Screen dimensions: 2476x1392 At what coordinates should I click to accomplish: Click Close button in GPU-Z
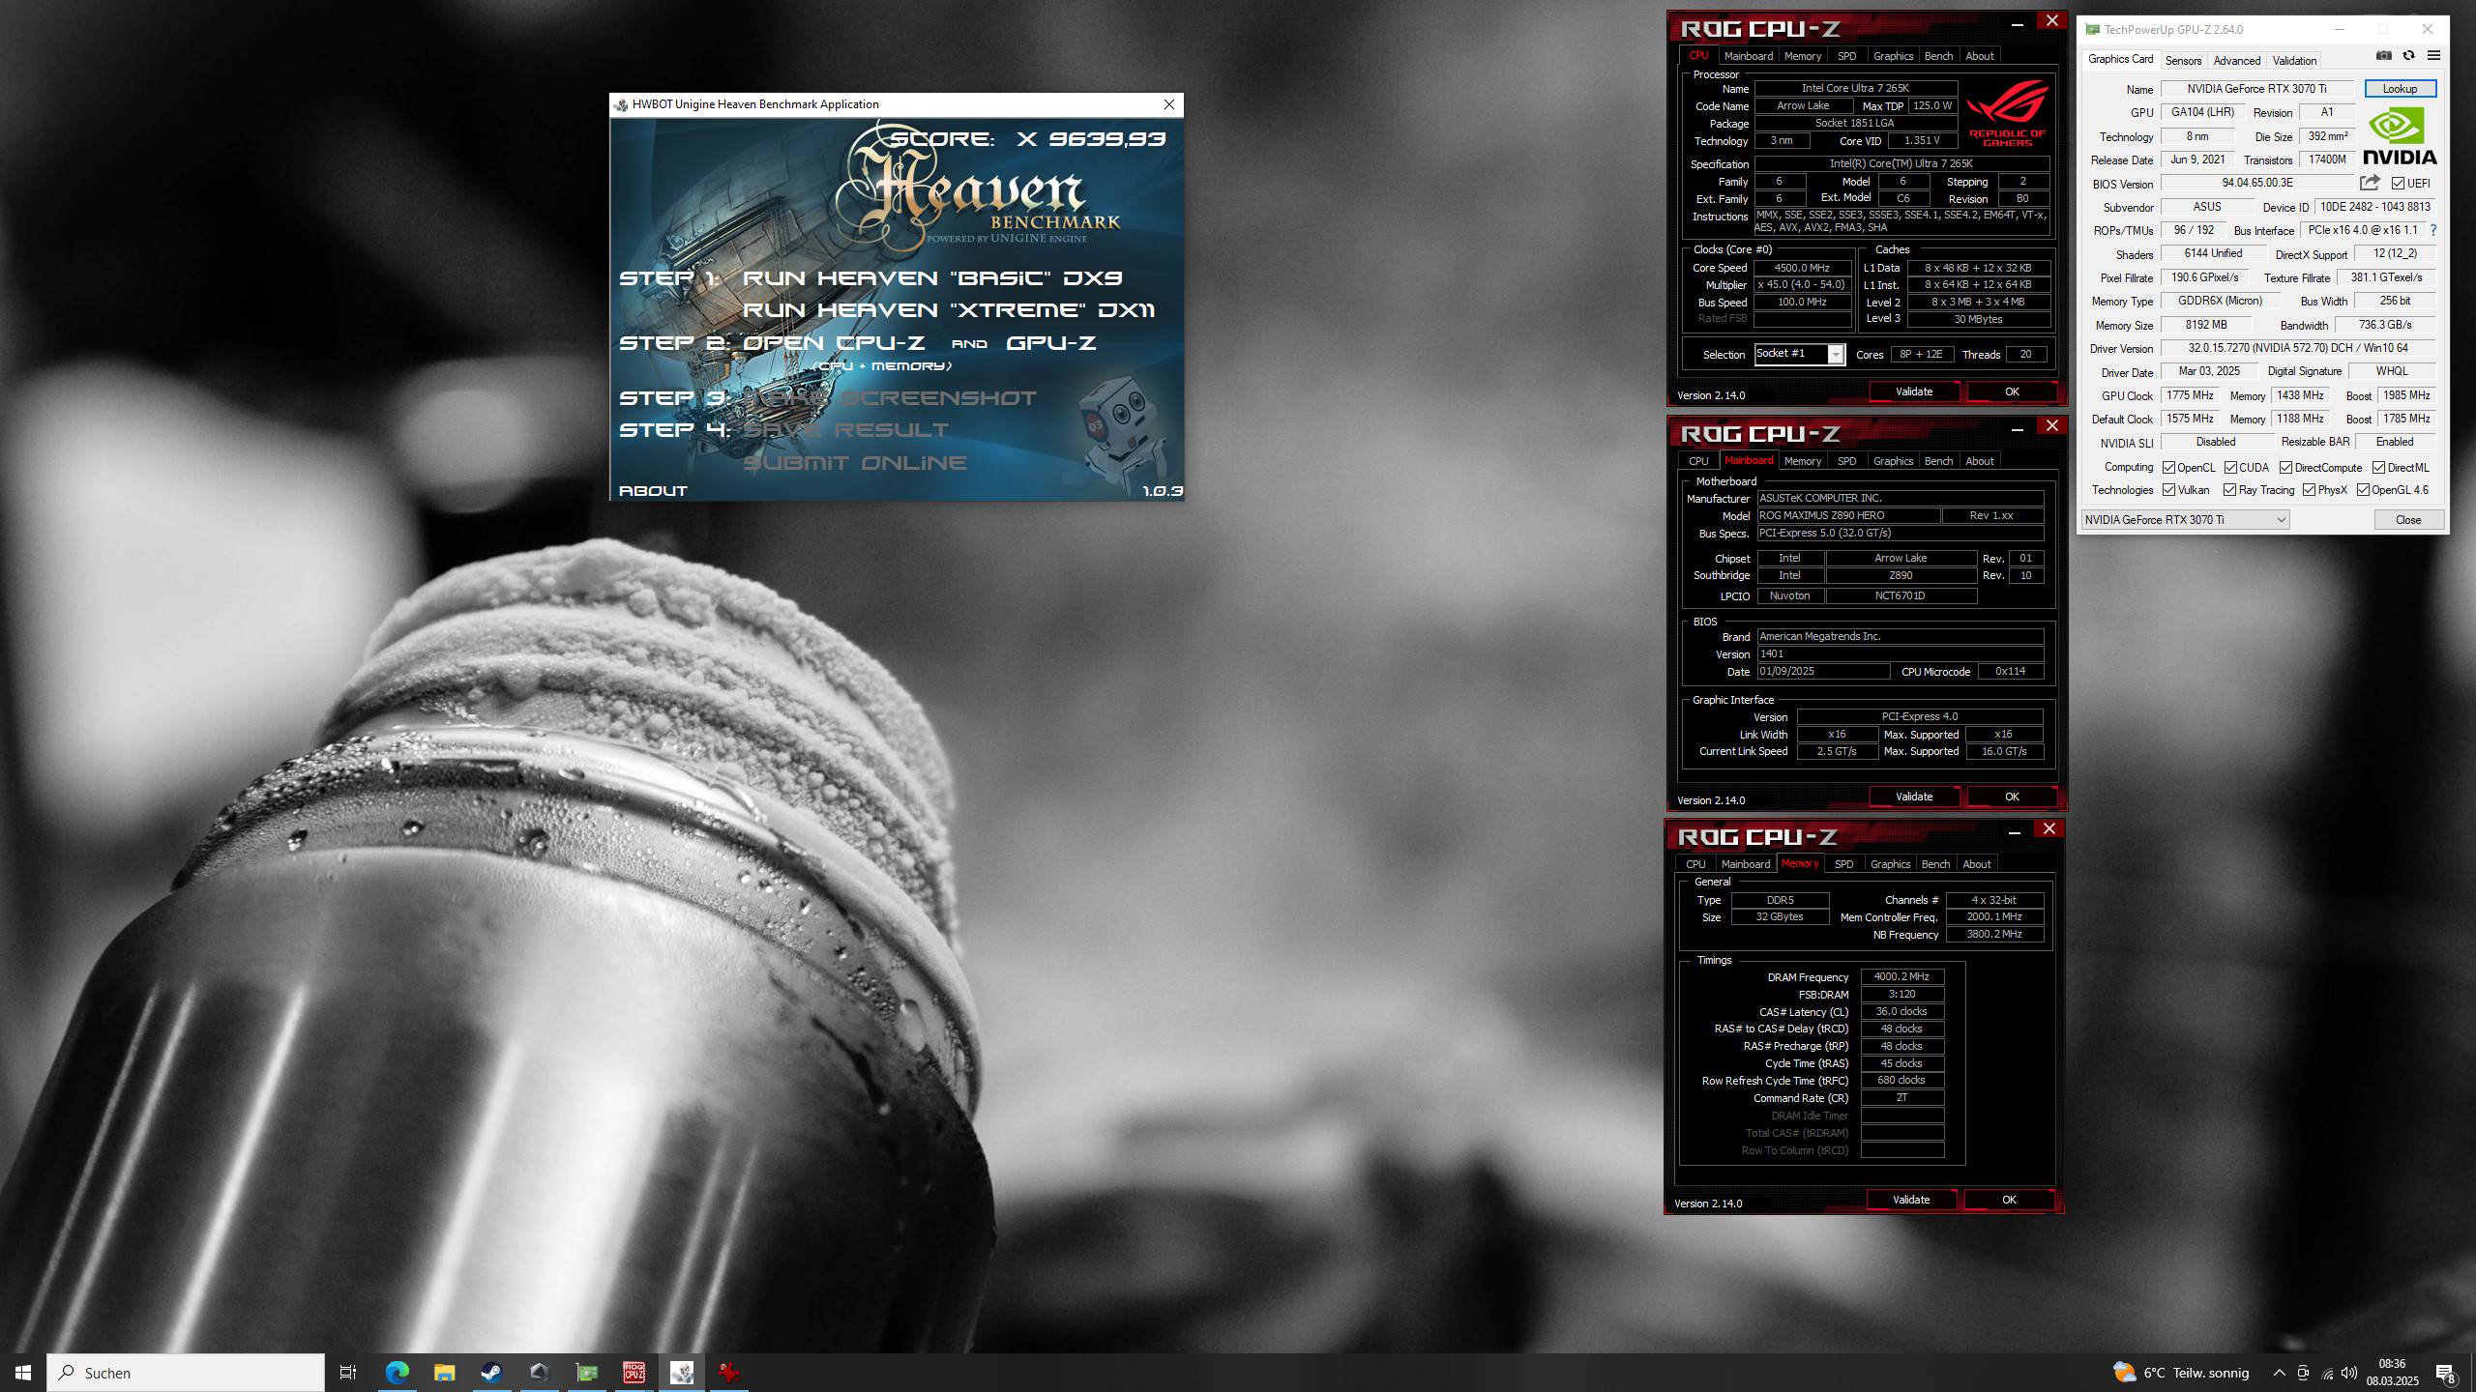click(2408, 520)
